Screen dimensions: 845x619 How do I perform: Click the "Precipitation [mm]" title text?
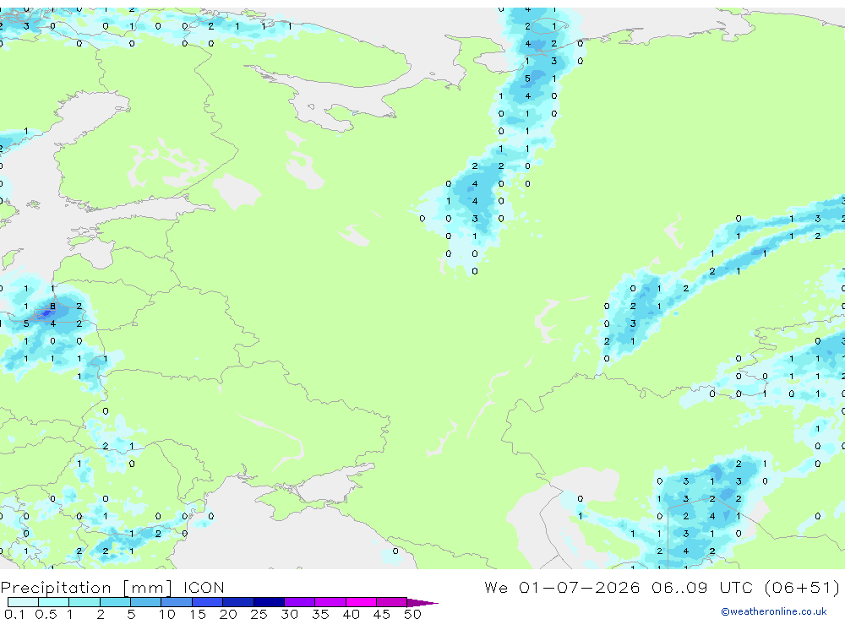tap(86, 588)
